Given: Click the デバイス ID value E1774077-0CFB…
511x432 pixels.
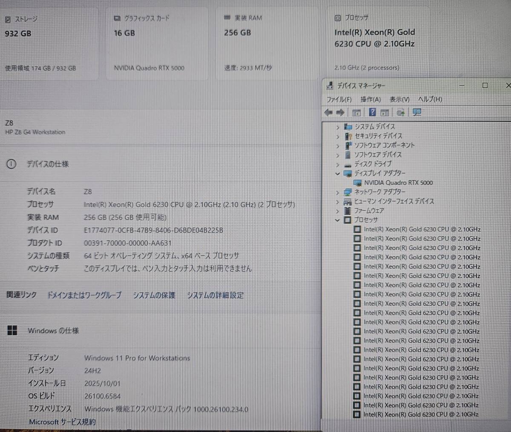Looking at the screenshot, I should coord(153,230).
